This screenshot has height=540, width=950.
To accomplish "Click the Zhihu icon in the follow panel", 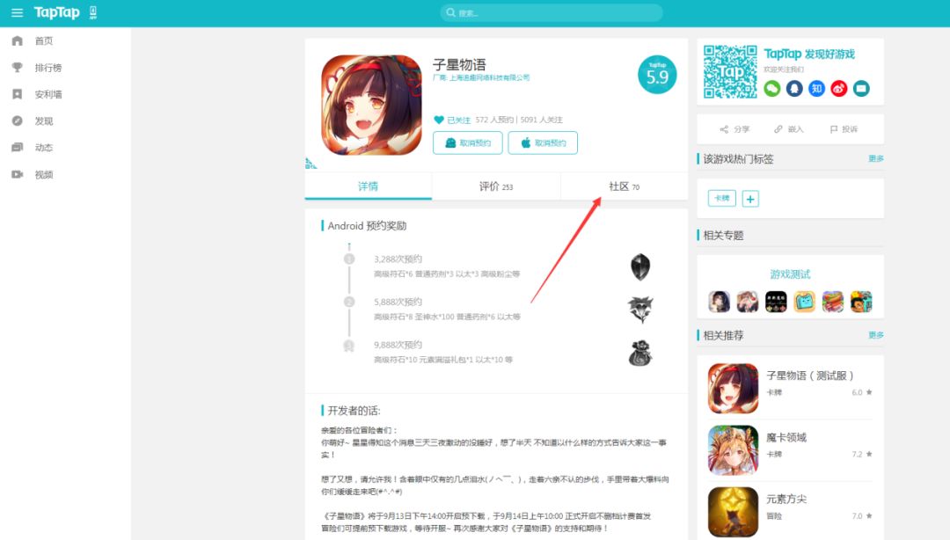I will [x=816, y=88].
